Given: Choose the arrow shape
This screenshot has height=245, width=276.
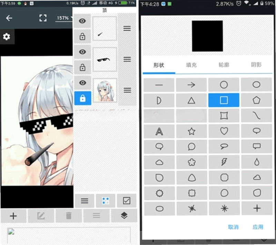Looking at the screenshot, I should coord(191,85).
